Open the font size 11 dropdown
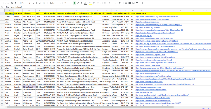 (x=68, y=3)
